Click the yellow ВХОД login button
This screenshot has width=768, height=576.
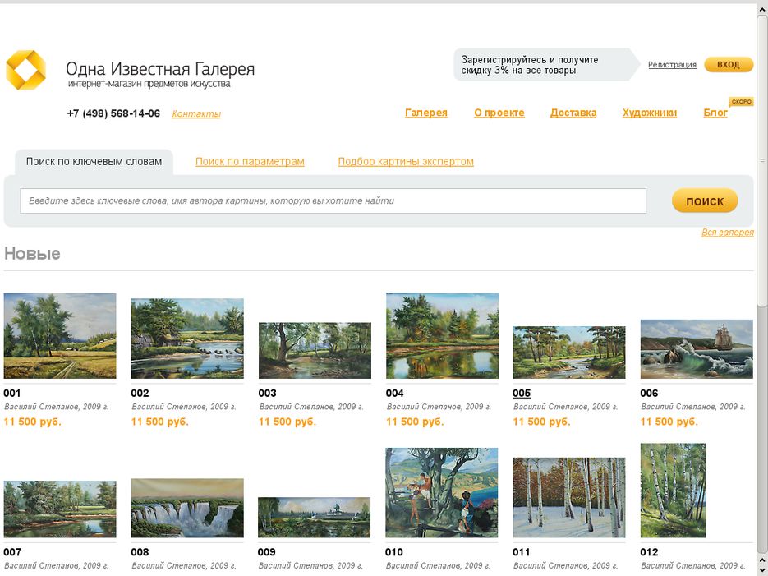728,65
